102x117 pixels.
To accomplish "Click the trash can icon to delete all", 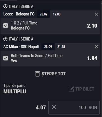I will pyautogui.click(x=38, y=74).
